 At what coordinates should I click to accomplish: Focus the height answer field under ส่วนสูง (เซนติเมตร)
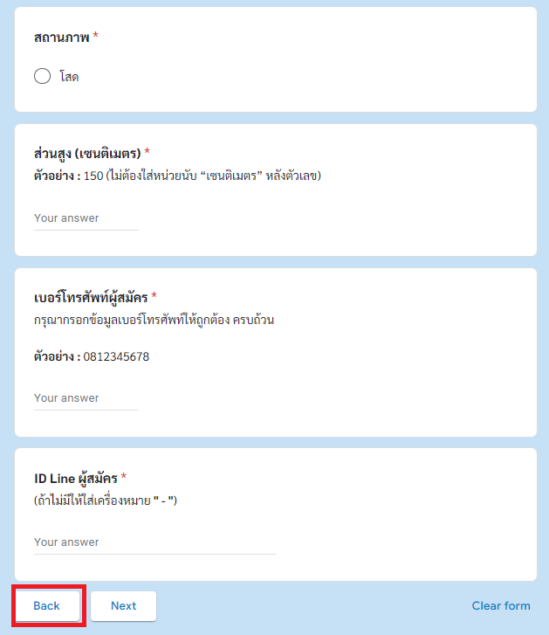coord(86,218)
